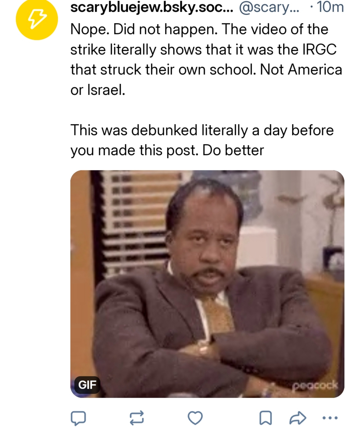Open the reply speech bubble icon
353x428 pixels.
[78, 418]
